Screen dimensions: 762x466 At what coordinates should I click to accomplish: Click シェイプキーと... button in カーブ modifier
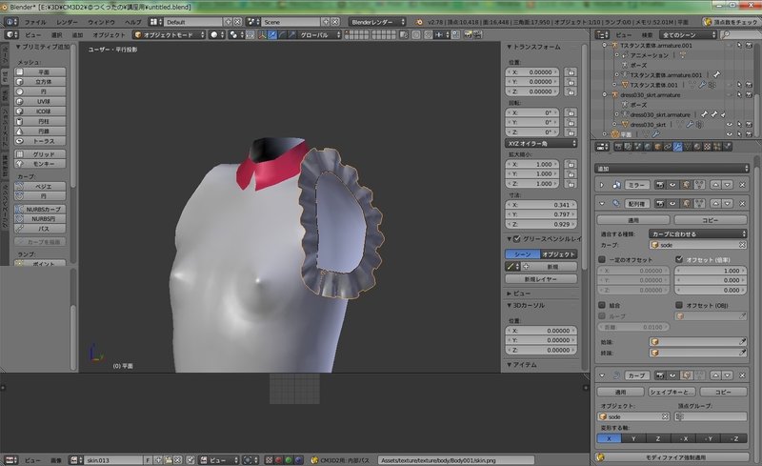tap(672, 392)
